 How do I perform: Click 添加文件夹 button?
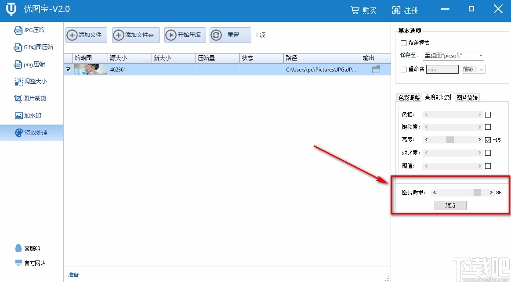pyautogui.click(x=136, y=35)
